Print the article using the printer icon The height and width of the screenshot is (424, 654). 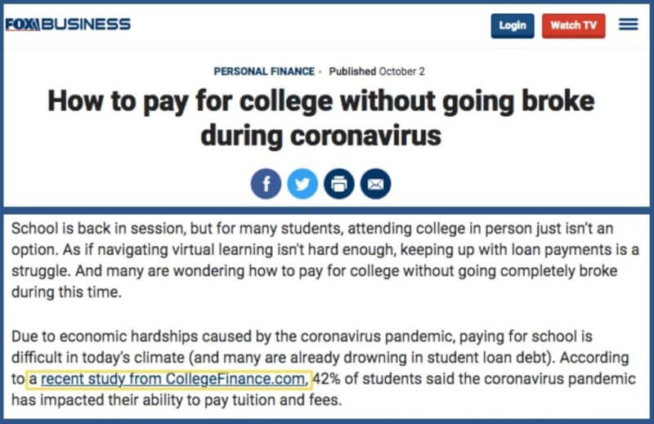pyautogui.click(x=339, y=184)
